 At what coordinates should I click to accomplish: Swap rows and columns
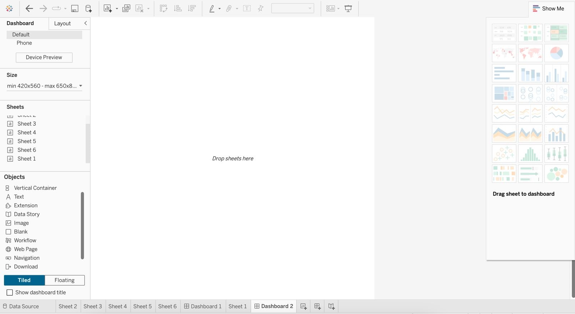coord(164,8)
